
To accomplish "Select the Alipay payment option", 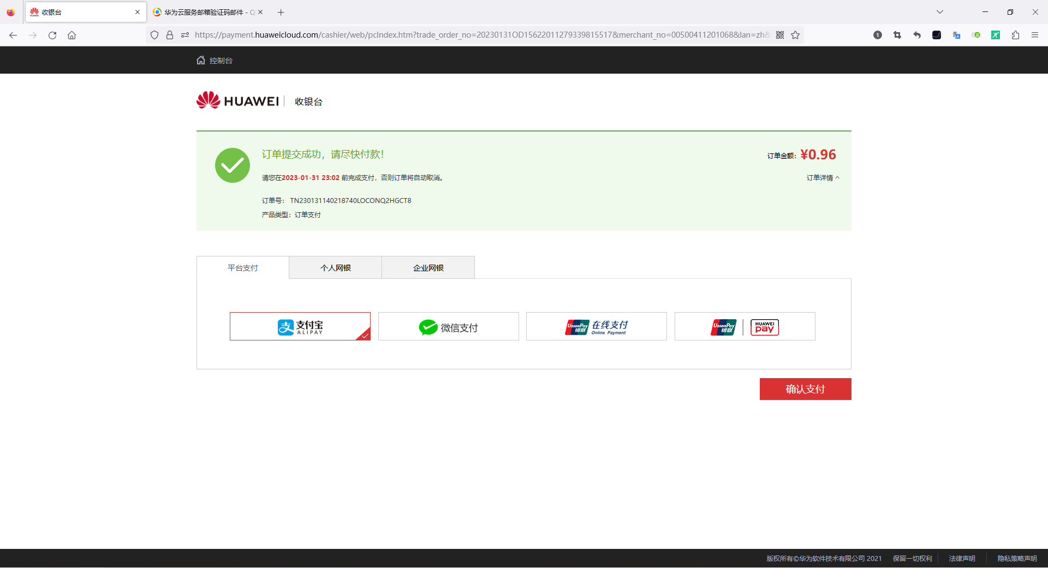I will [x=300, y=326].
